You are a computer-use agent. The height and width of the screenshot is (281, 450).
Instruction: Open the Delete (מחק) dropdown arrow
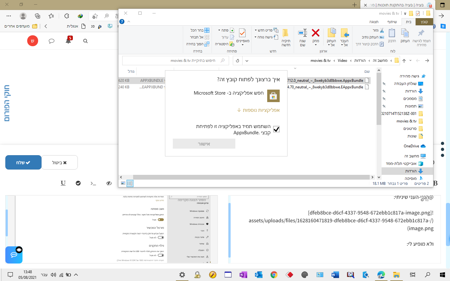[x=316, y=45]
